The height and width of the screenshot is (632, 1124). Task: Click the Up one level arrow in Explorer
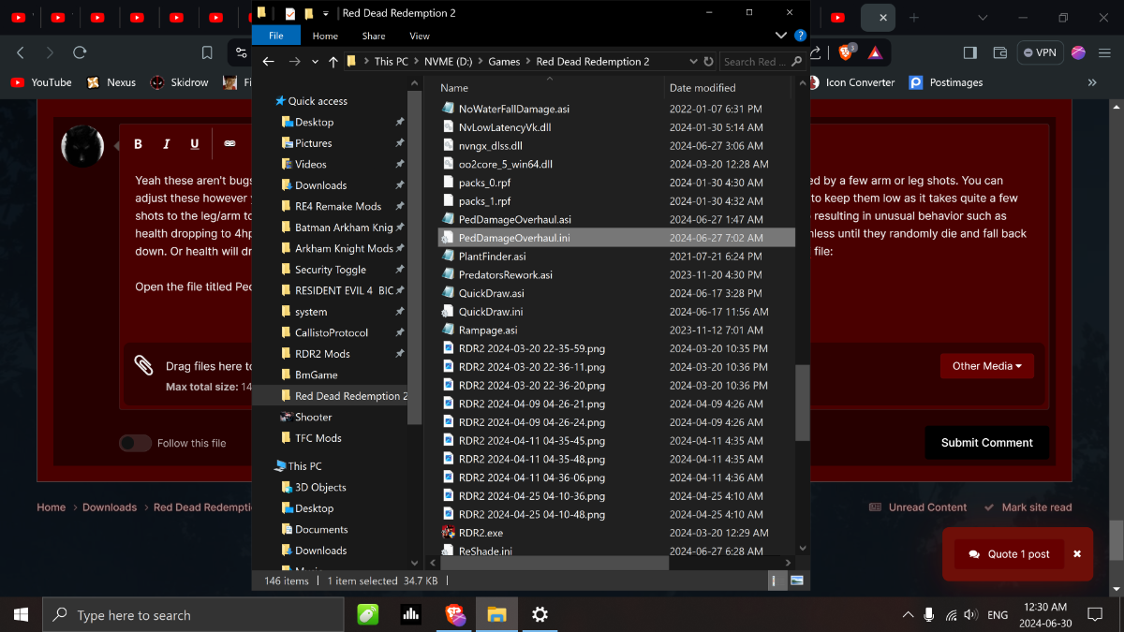click(333, 62)
